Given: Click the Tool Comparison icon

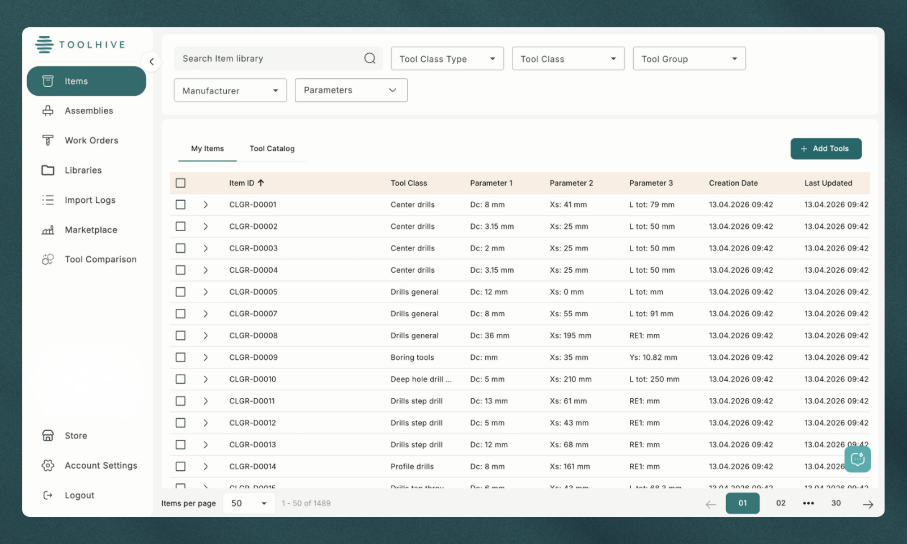Looking at the screenshot, I should 48,259.
